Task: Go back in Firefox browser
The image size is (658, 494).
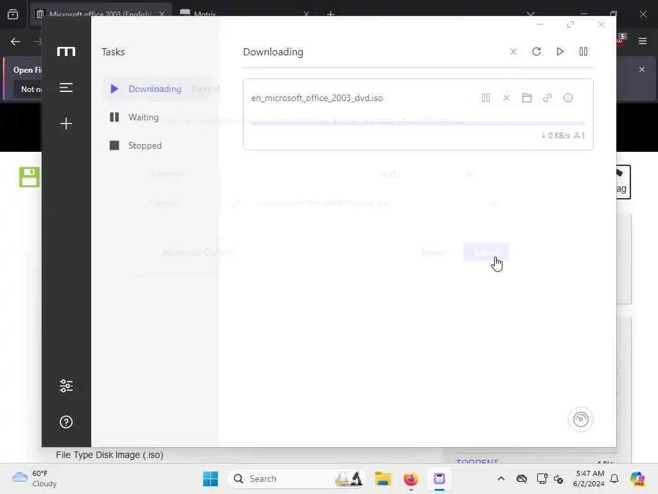Action: tap(15, 42)
